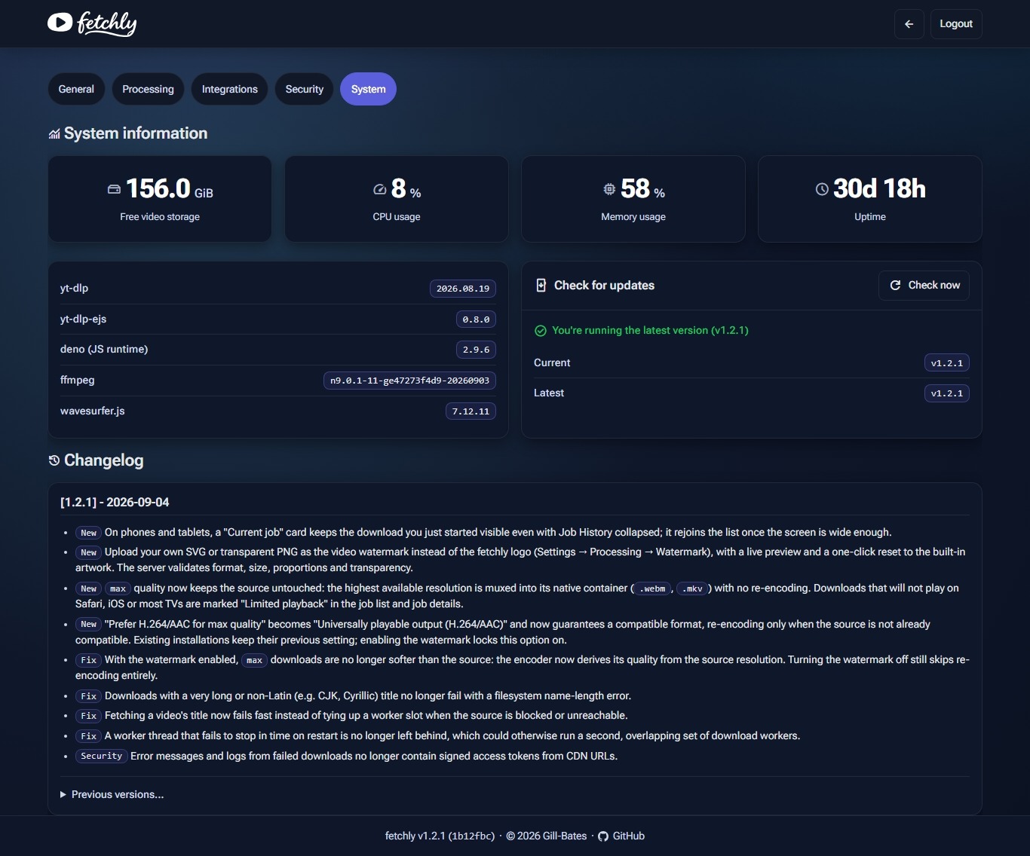Click the deno (JS runtime) label
1030x856 pixels.
click(104, 350)
